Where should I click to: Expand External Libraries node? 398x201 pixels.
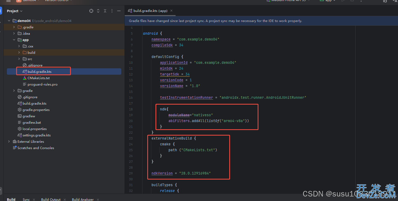coord(9,142)
